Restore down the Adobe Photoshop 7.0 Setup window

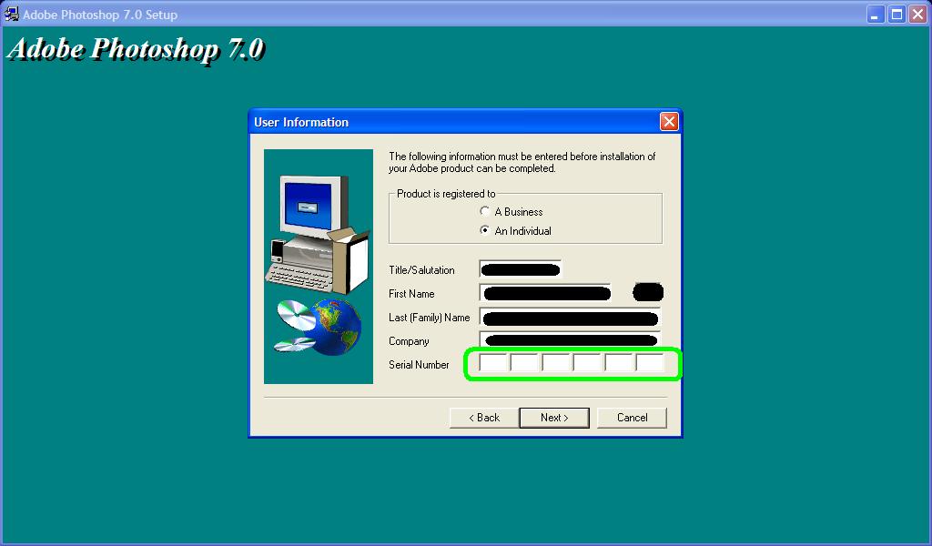pos(897,15)
